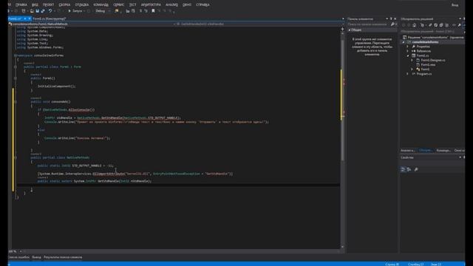Switch to the Обозреватель решений bottom tab
This screenshot has width=473, height=266.
coord(426,151)
